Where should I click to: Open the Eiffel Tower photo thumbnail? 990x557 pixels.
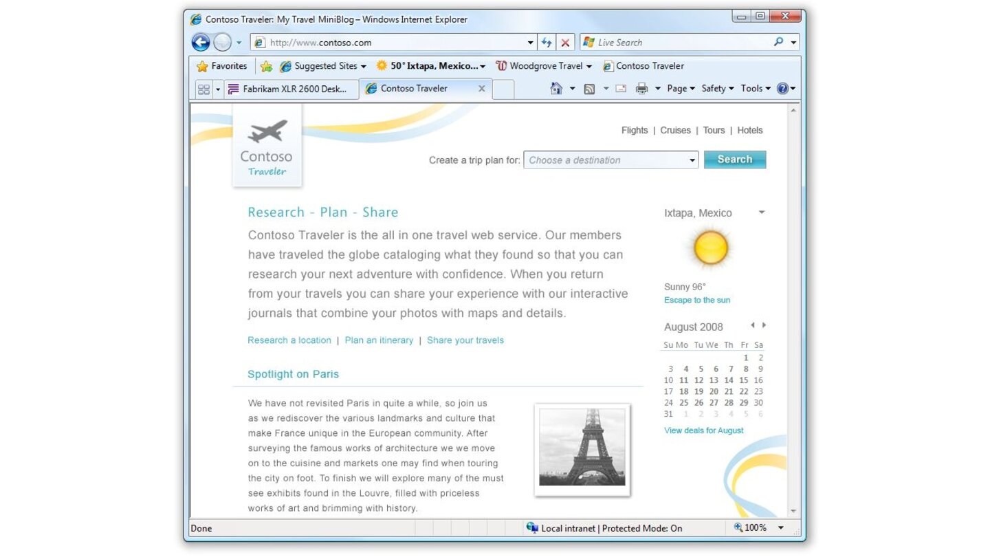point(582,449)
